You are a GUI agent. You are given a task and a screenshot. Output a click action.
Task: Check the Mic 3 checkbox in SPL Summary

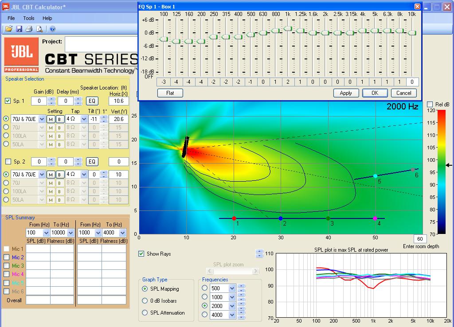[x=6, y=266]
